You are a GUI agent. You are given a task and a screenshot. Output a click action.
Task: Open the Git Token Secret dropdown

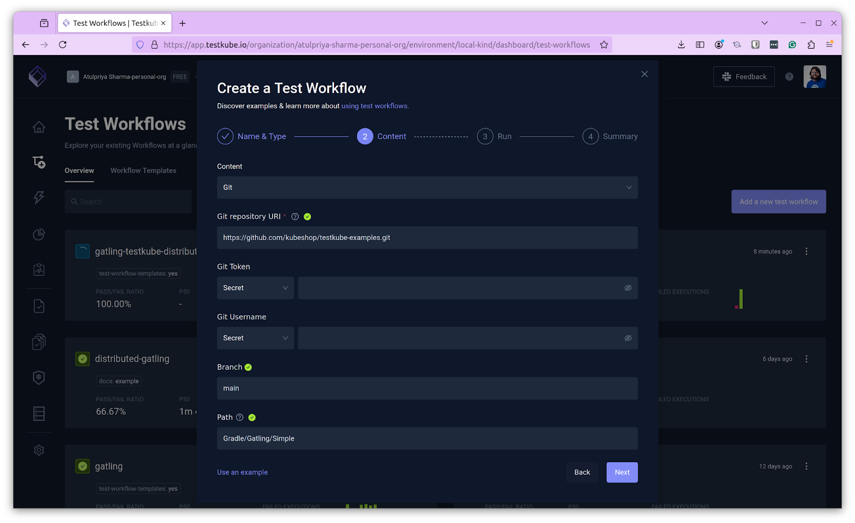click(255, 288)
